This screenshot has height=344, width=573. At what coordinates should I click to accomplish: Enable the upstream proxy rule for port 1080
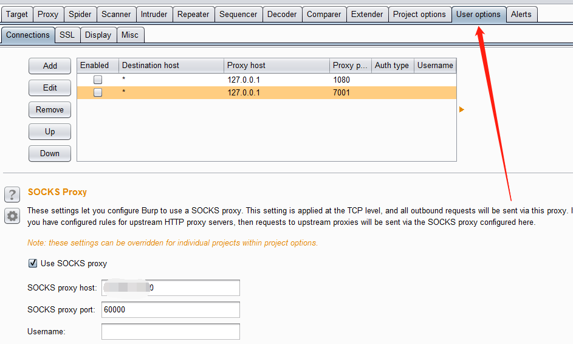click(98, 80)
